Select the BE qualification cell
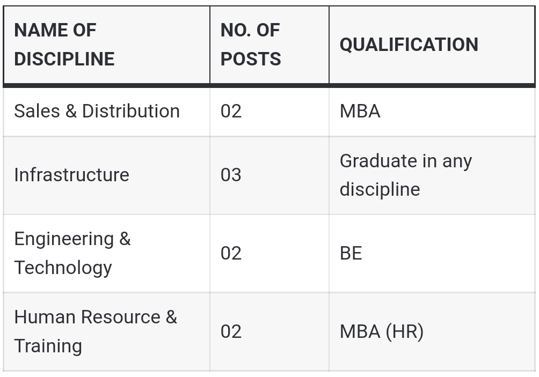The width and height of the screenshot is (539, 377). point(351,253)
